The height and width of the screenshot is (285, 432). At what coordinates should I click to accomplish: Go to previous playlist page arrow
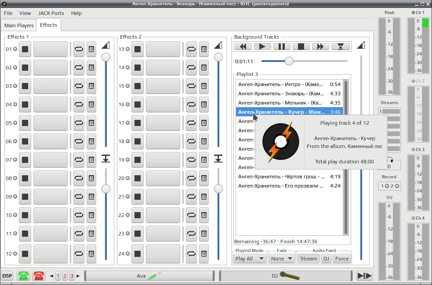pos(51,276)
